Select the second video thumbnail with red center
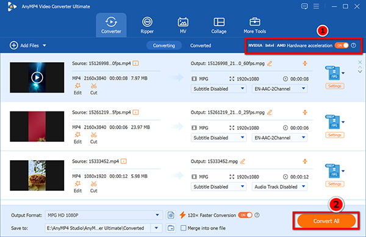The image size is (366, 237). [37, 126]
